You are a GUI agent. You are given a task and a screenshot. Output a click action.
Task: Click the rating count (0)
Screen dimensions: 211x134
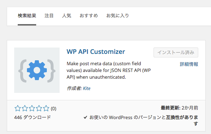(x=54, y=108)
